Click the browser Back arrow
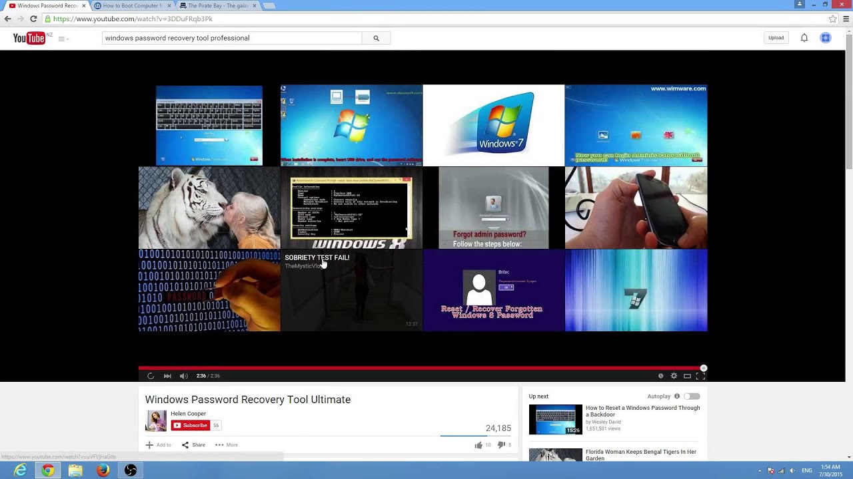853x479 pixels. 8,19
